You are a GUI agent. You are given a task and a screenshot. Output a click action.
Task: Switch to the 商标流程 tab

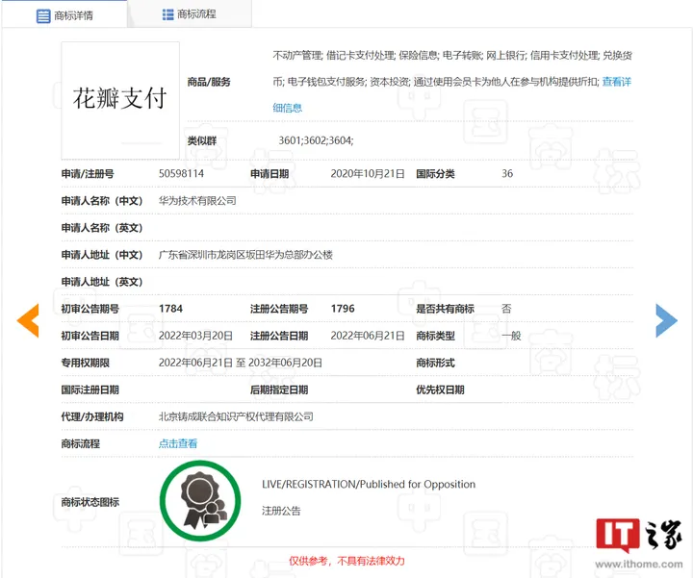[190, 14]
